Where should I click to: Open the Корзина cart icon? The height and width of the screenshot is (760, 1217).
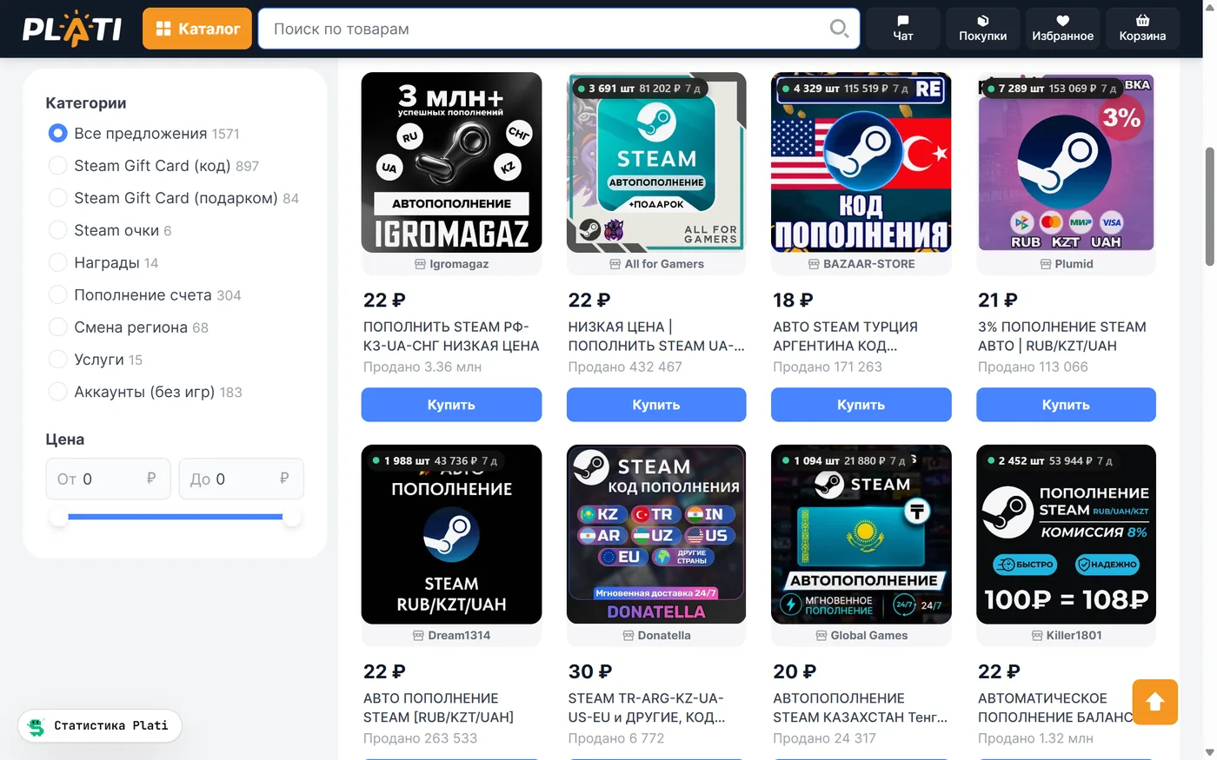click(1142, 29)
